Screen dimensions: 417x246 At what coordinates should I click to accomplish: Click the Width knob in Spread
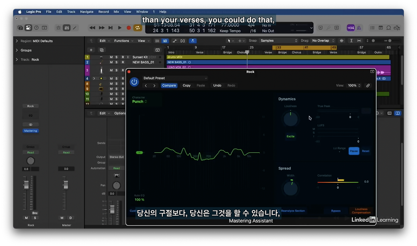[291, 188]
